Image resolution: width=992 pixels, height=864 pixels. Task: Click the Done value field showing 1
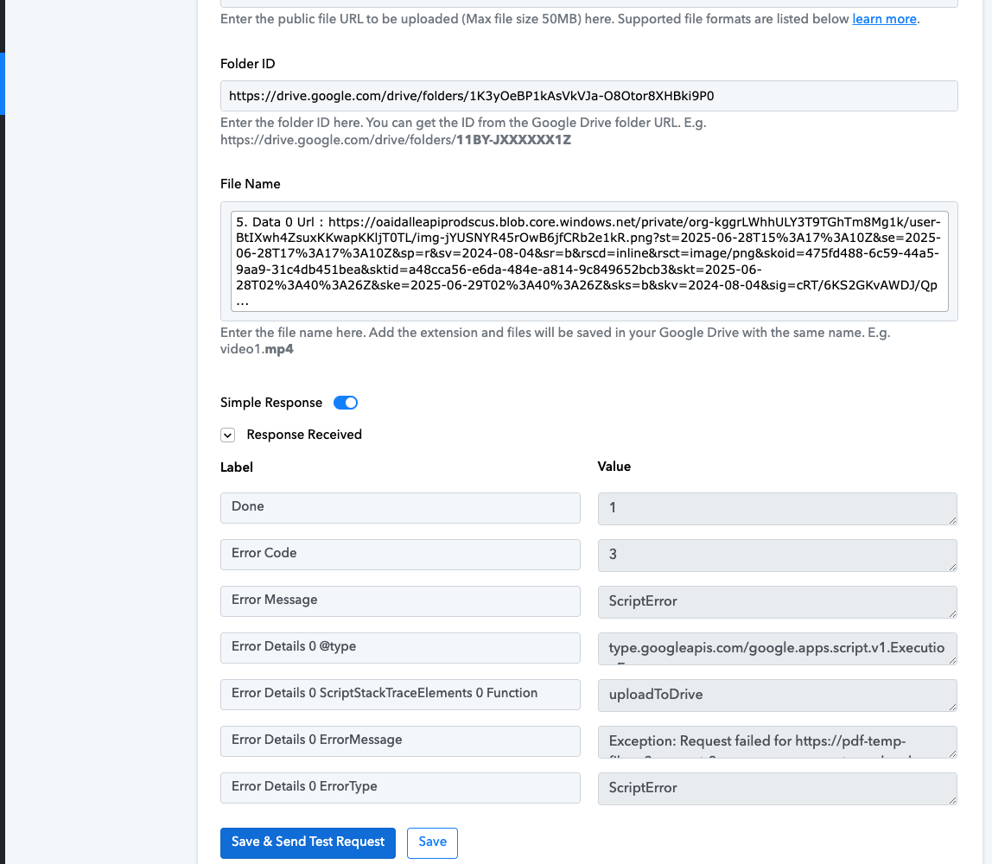(x=776, y=508)
